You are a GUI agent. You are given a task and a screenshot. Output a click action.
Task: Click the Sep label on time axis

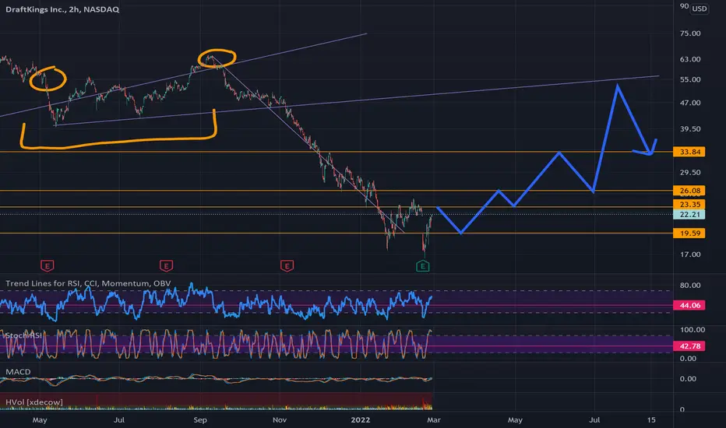tap(200, 420)
